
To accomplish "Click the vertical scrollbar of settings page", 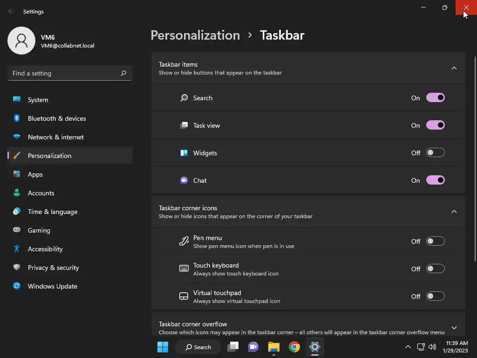I will pos(475,158).
